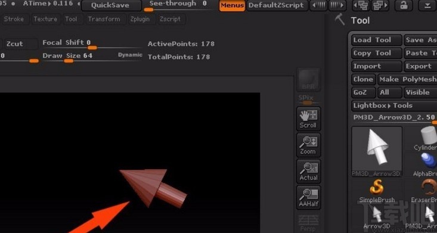The height and width of the screenshot is (233, 437).
Task: Open the Stroke menu
Action: click(x=14, y=19)
